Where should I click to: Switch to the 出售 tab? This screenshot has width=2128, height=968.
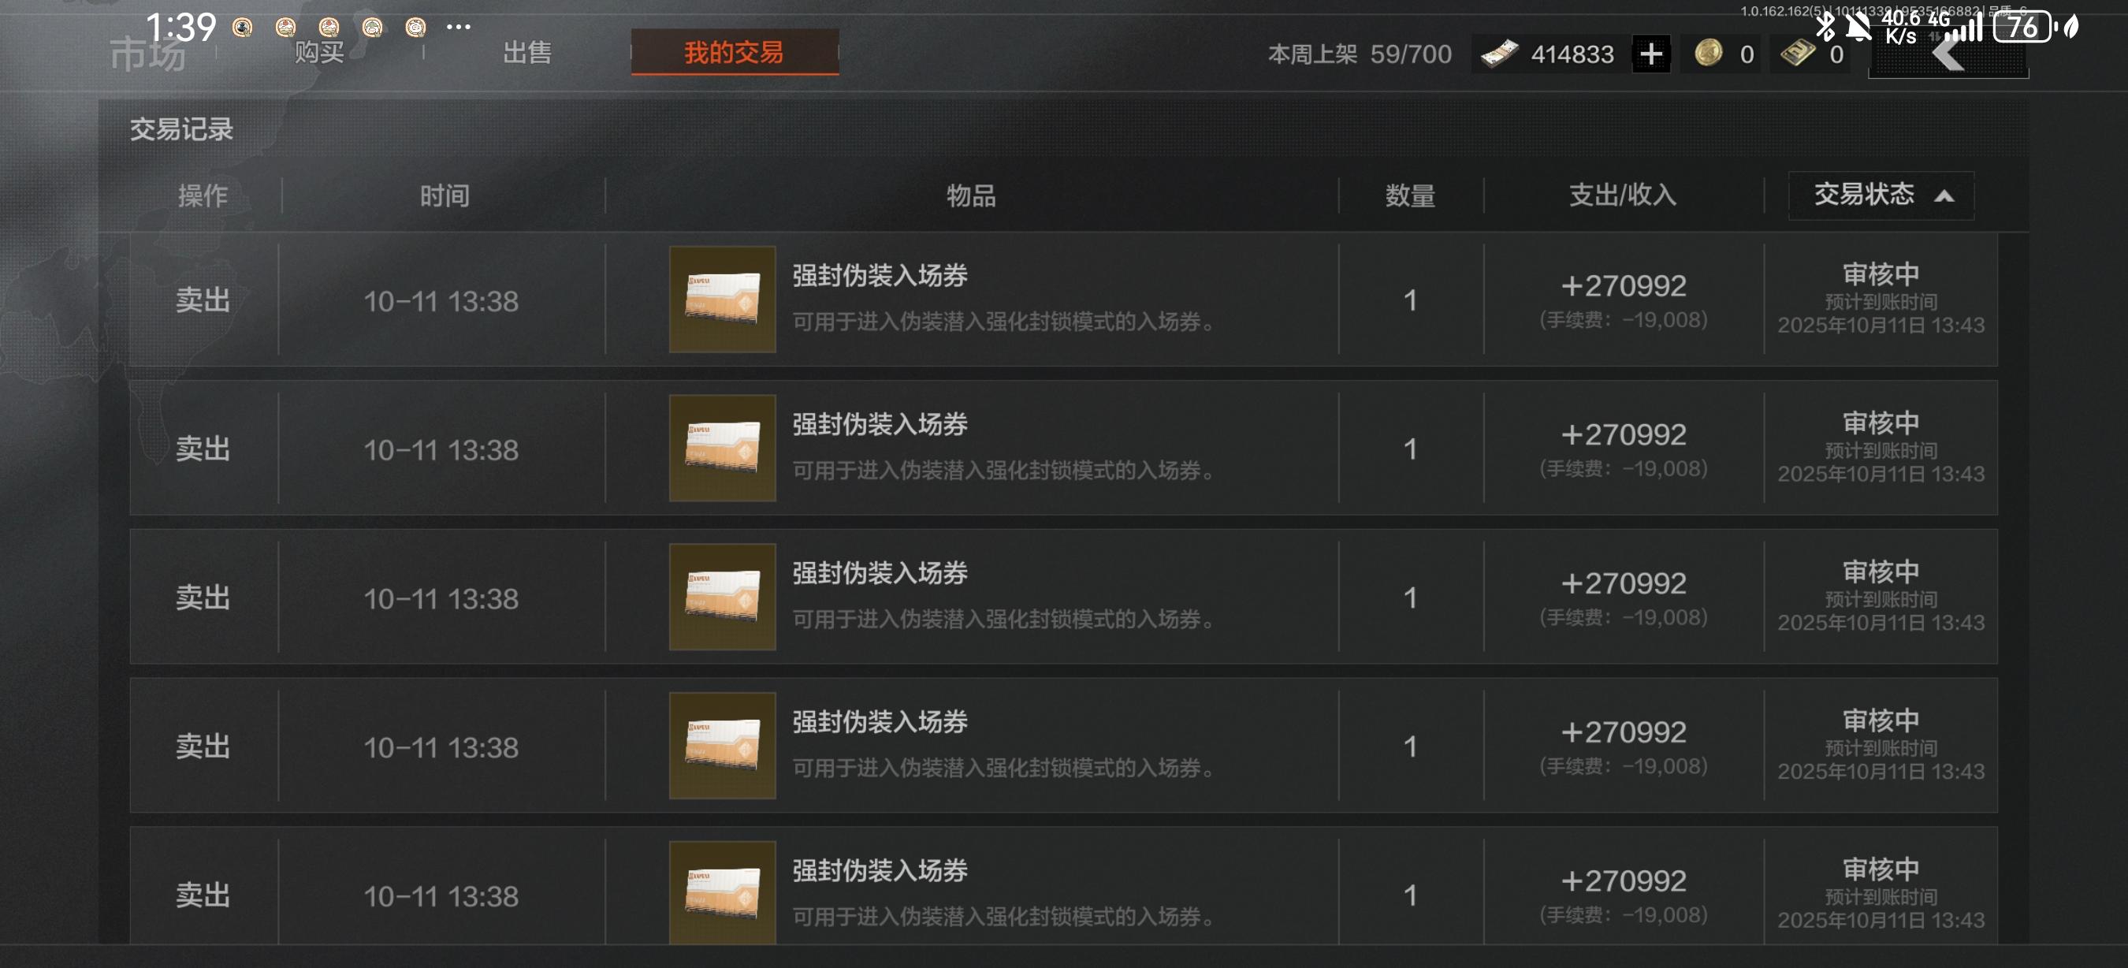[x=527, y=53]
